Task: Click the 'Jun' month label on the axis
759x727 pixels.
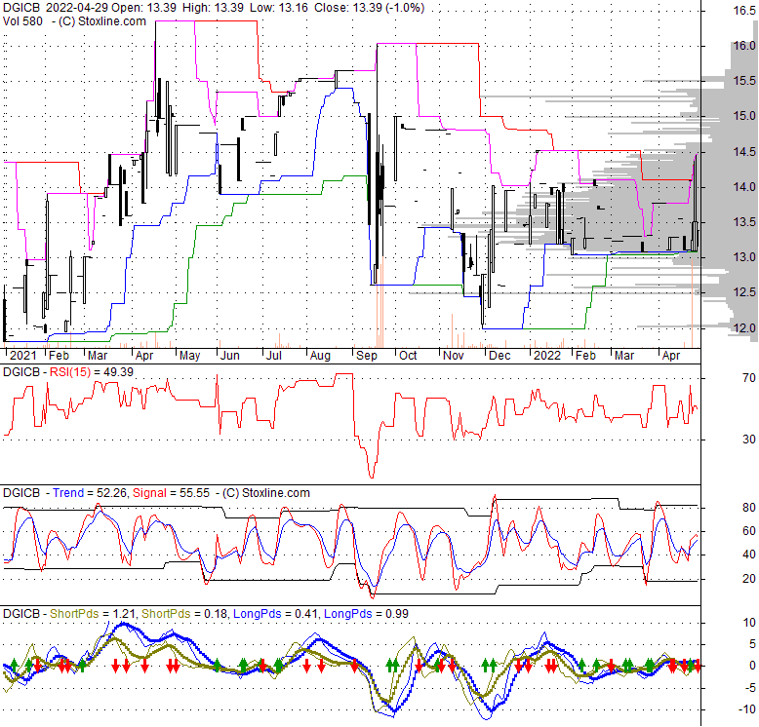Action: (x=230, y=356)
